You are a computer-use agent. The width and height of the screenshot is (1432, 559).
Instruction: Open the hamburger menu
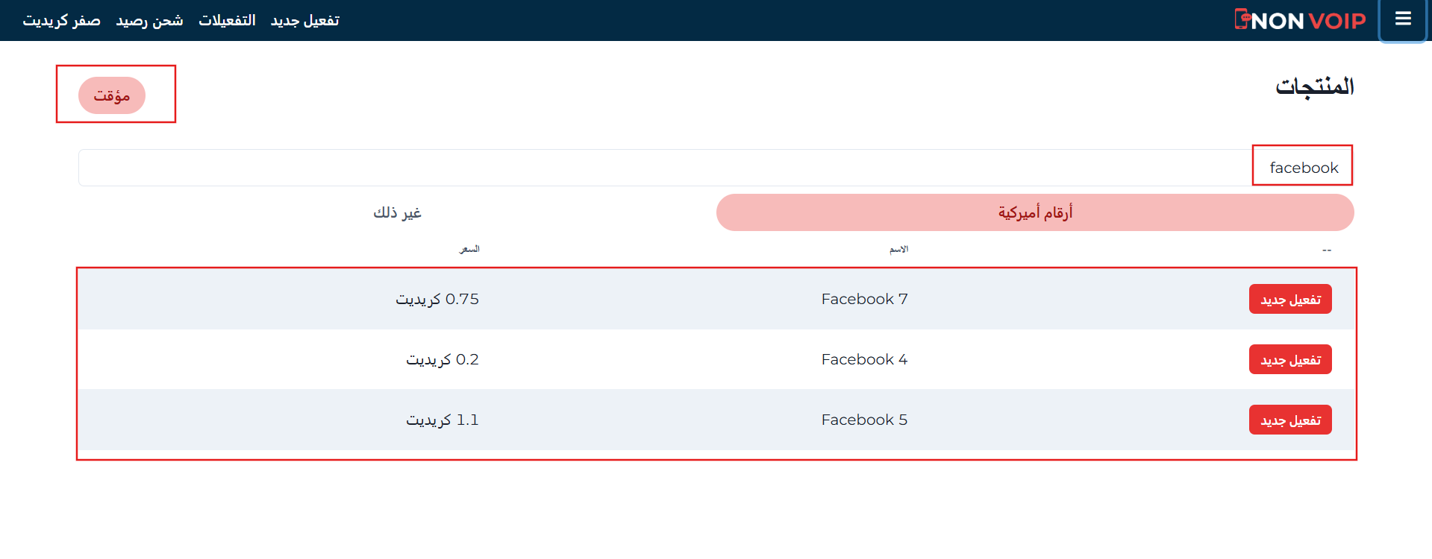tap(1403, 19)
